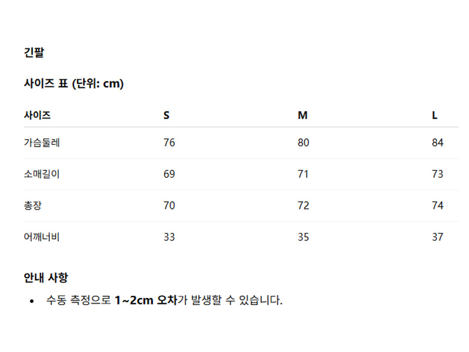The image size is (469, 352).
Task: Select the total length value 72
Action: 303,206
